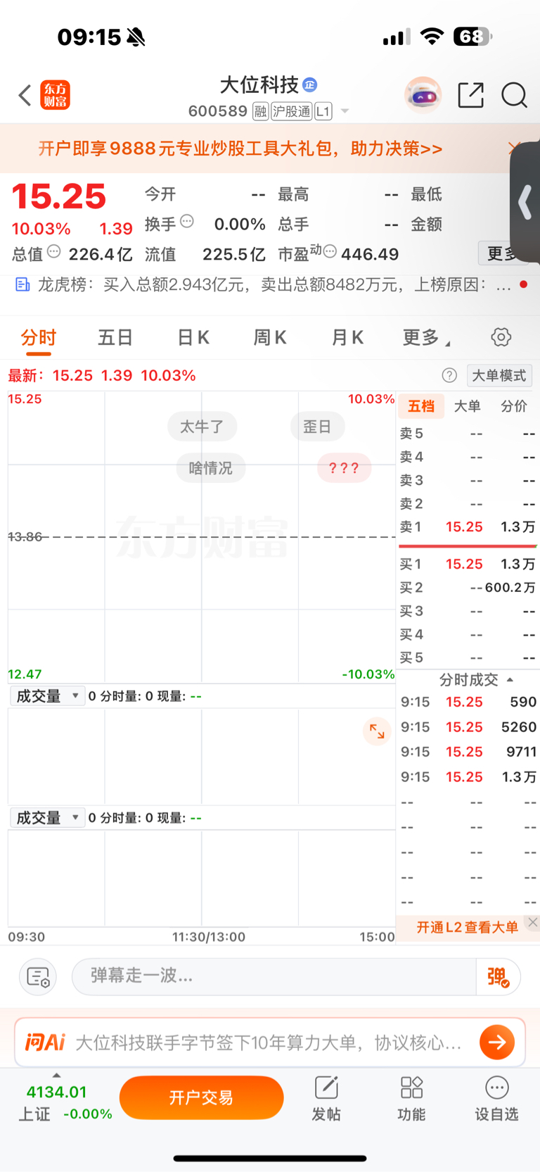Open the 大位科技联手字节 AI news text
Screen dimensions: 540x1172
tap(269, 1042)
